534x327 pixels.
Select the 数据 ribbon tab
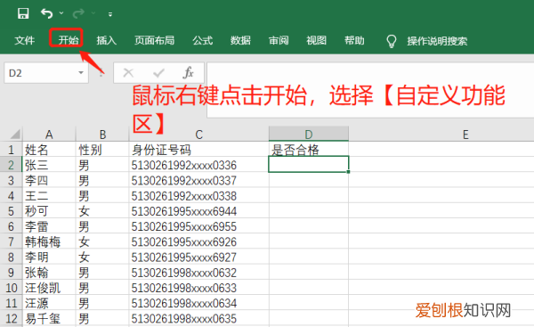click(x=240, y=40)
